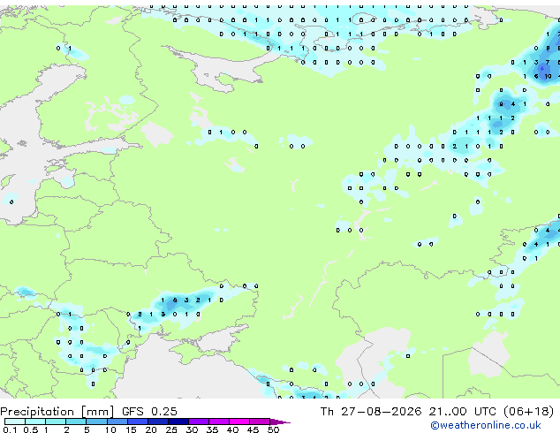Image resolution: width=560 pixels, height=433 pixels.
Task: Select the 10–15 mm blue legend swatch
Action: coord(117,422)
